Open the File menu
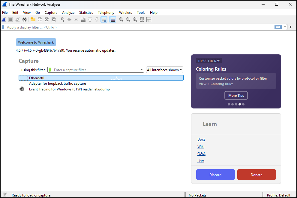Viewport: 297px width, 198px height. 5,13
